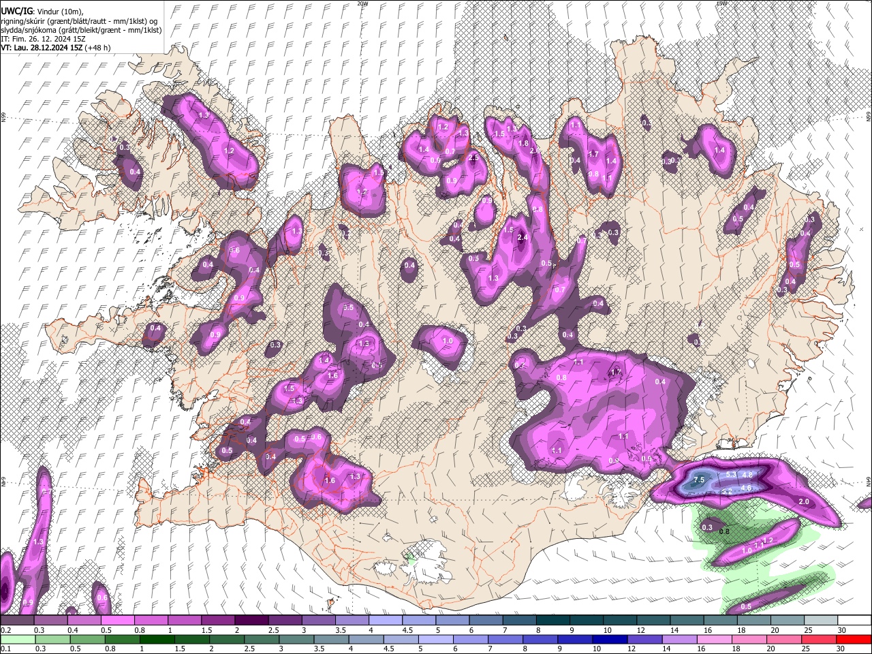This screenshot has width=872, height=654.
Task: Select the bright pink 0.5 swatch in top legend
Action: point(117,621)
